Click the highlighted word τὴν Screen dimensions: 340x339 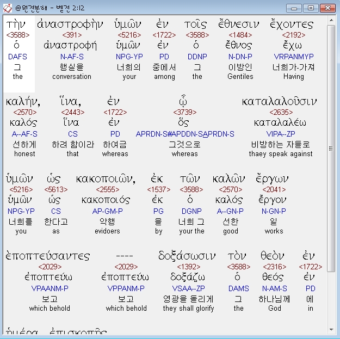[x=16, y=24]
